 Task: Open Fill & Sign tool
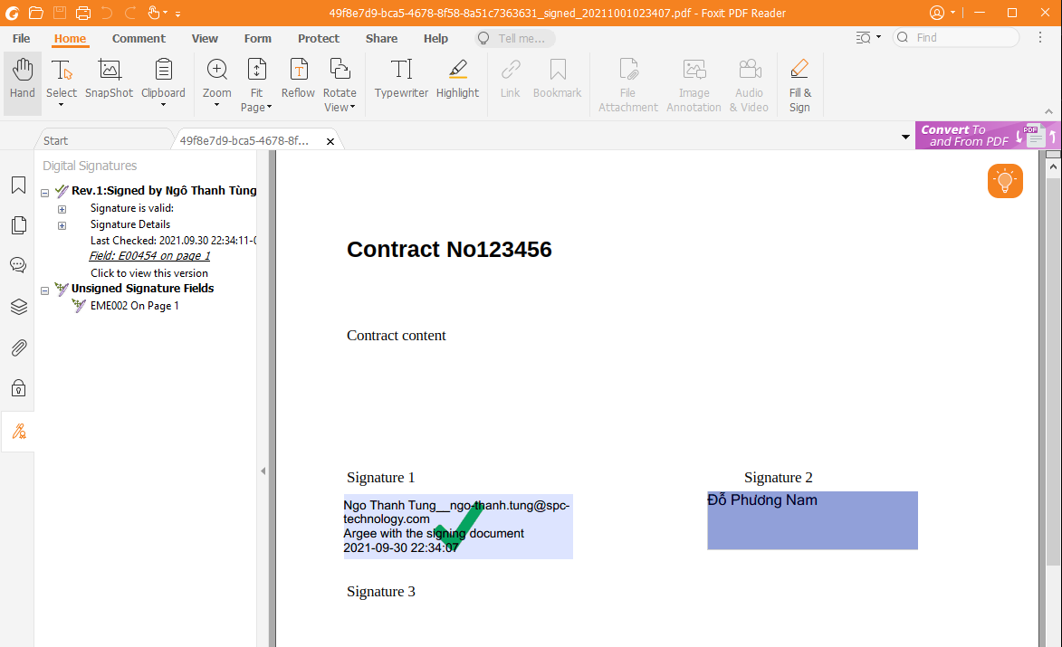click(799, 85)
